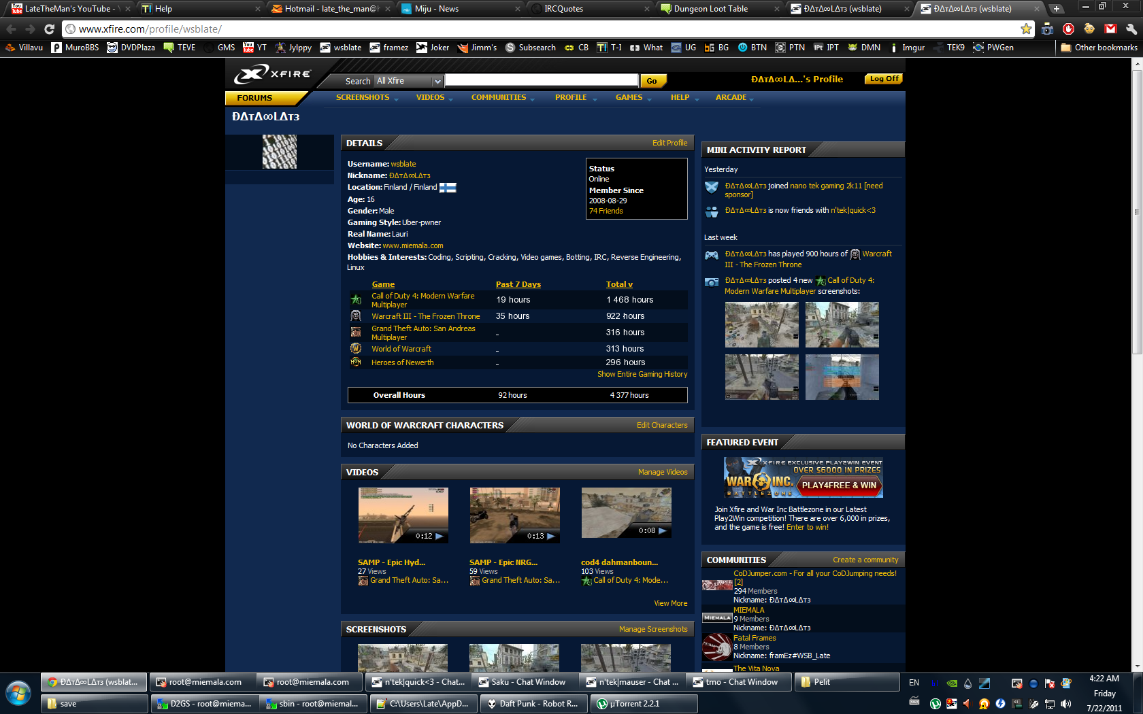Viewport: 1143px width, 714px height.
Task: Click the Heroes of Newerth game icon
Action: pos(356,362)
